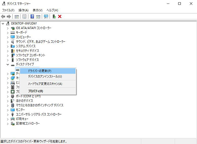
Task: Click the システム デバイス folder icon
Action: click(x=13, y=46)
